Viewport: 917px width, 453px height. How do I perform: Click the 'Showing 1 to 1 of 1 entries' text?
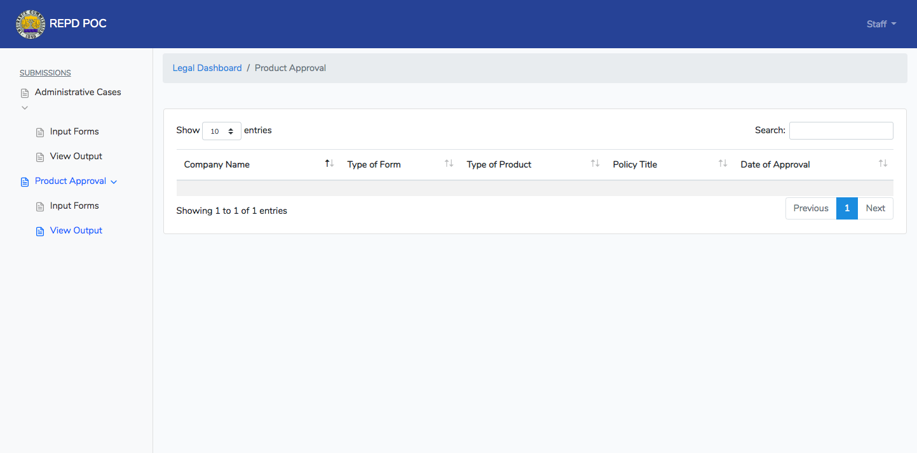point(232,211)
